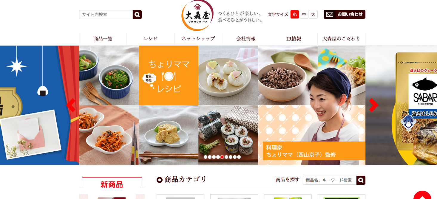Click the product keyword search magnifier icon
This screenshot has width=437, height=199.
[361, 180]
